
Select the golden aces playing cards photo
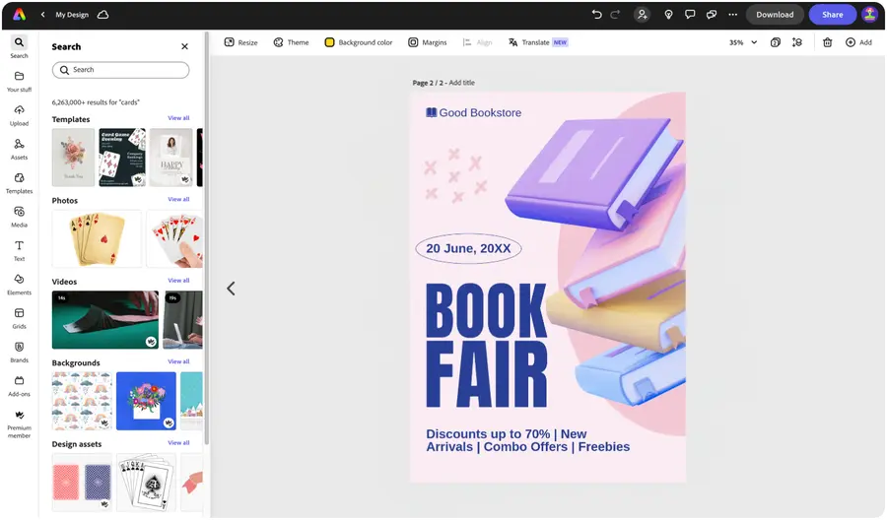click(97, 238)
